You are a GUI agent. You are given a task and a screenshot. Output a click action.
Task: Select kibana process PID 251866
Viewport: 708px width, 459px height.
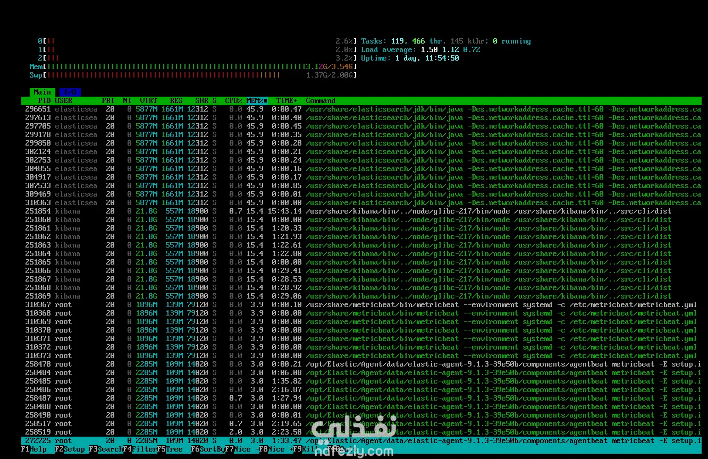pos(361,270)
